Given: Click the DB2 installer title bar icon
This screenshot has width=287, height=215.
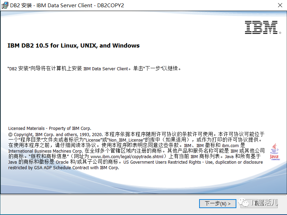Looking at the screenshot, I should [x=5, y=5].
